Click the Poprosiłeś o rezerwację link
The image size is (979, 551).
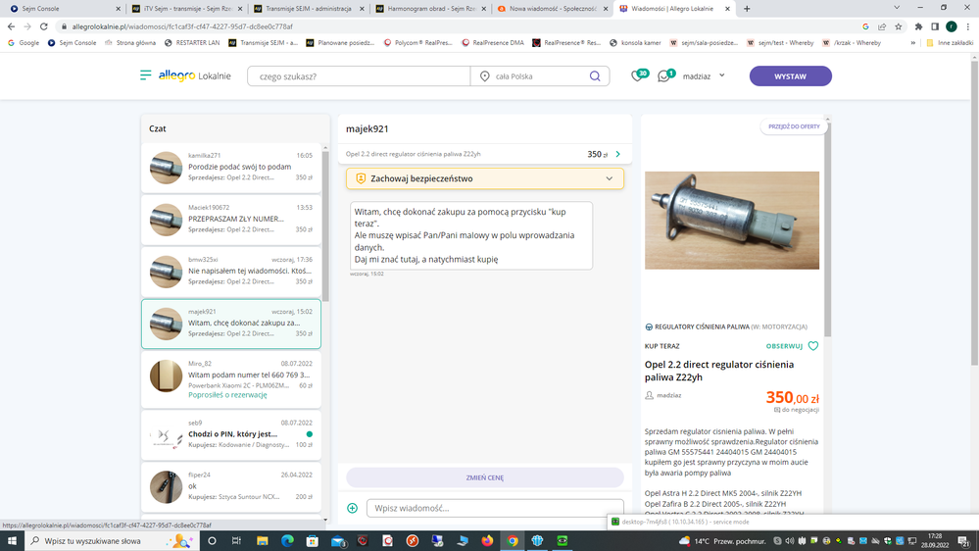tap(227, 395)
